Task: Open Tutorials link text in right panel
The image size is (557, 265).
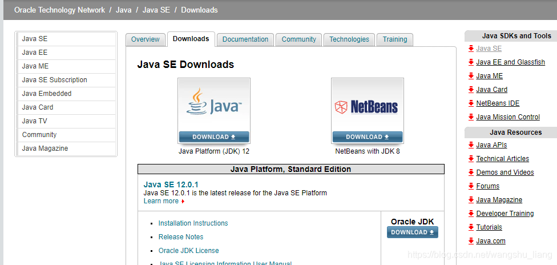Action: (489, 227)
